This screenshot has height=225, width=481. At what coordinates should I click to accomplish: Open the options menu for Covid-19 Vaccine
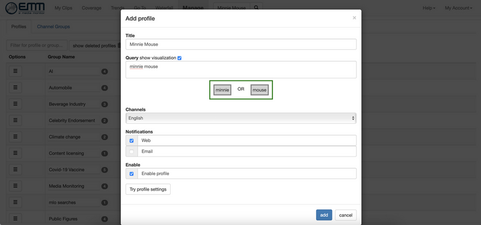pos(16,170)
